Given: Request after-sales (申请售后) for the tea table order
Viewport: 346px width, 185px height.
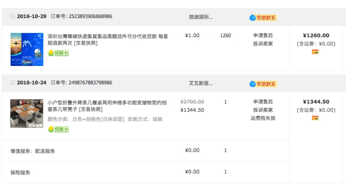Looking at the screenshot, I should (x=263, y=102).
